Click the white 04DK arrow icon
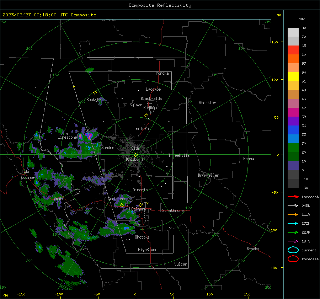This screenshot has height=299, width=320. (293, 206)
